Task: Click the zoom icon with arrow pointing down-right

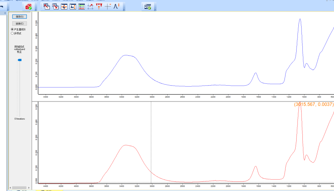Action: [x=56, y=6]
